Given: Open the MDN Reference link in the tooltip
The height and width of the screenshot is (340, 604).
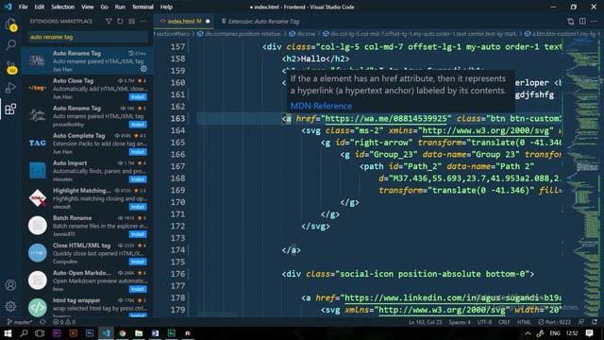Looking at the screenshot, I should click(x=321, y=106).
